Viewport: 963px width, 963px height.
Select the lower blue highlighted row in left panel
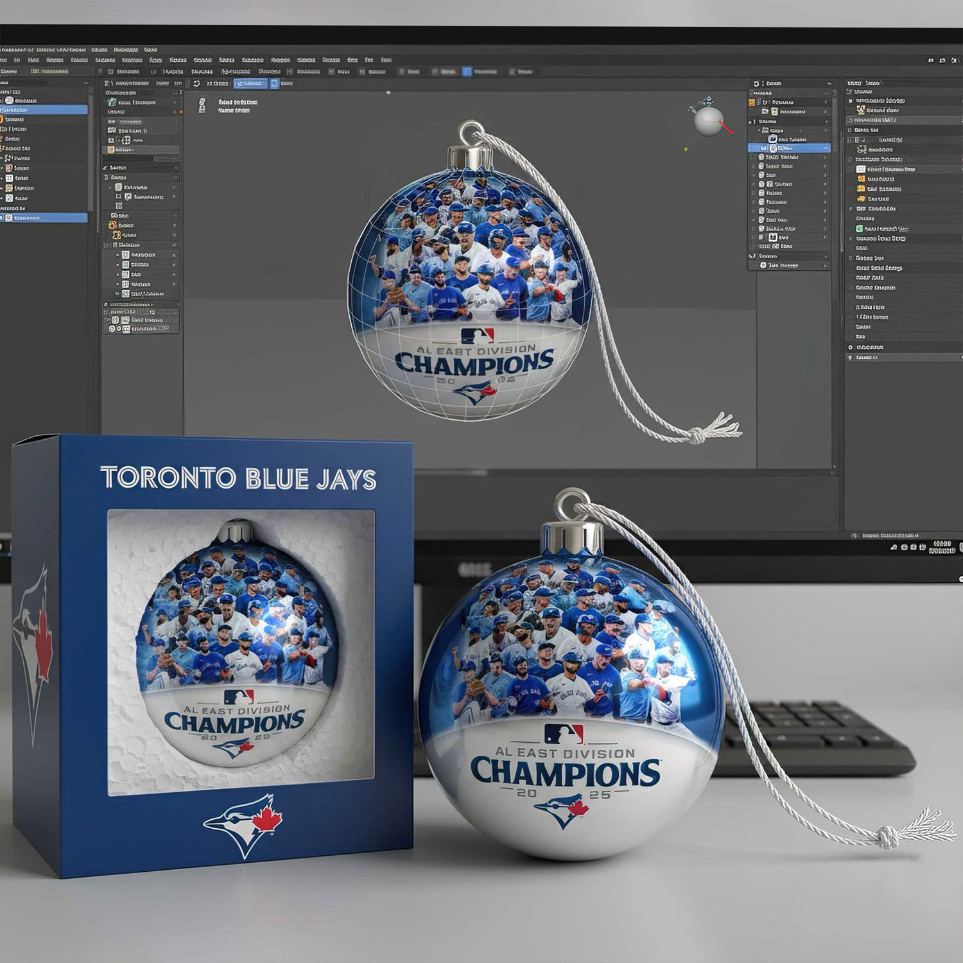44,218
